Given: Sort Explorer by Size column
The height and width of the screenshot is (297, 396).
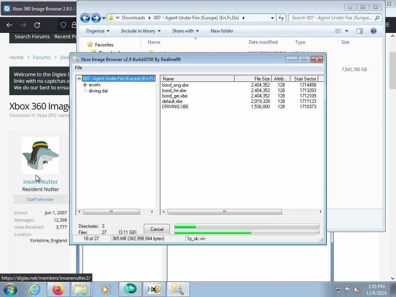Looking at the screenshot, I should click(x=345, y=42).
